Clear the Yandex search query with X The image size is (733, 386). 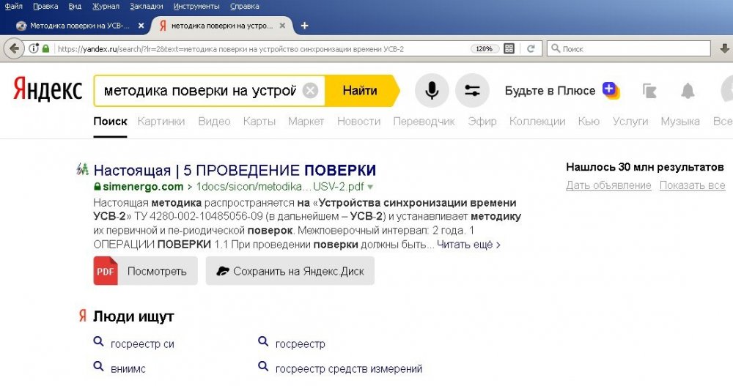click(x=310, y=90)
